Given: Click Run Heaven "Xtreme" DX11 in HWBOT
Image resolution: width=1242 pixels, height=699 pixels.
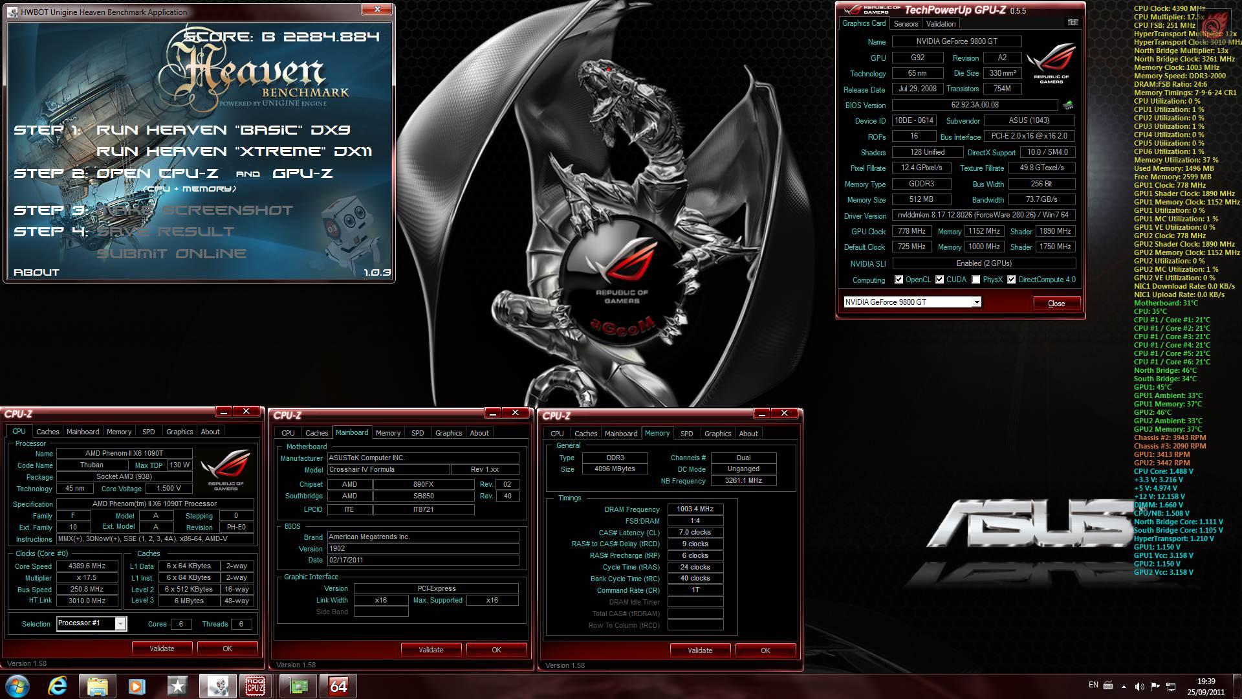Looking at the screenshot, I should click(x=234, y=151).
